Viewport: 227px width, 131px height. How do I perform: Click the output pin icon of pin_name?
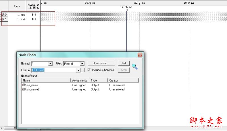tap(24, 85)
